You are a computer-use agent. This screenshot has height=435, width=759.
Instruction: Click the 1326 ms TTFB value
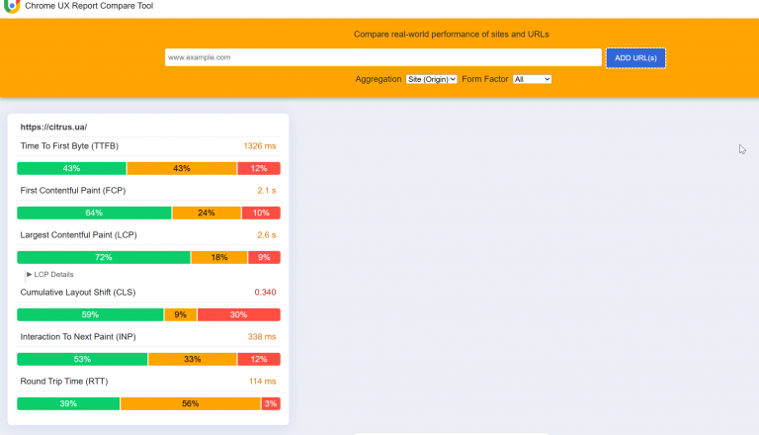pos(260,145)
